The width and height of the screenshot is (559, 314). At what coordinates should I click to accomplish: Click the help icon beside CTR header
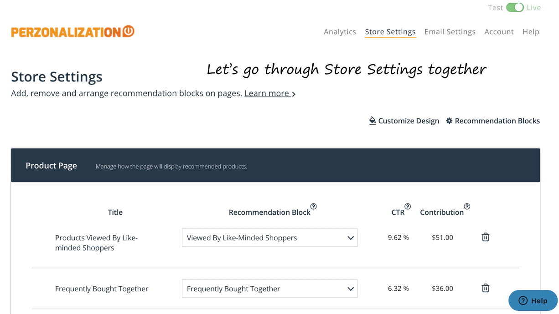(408, 207)
